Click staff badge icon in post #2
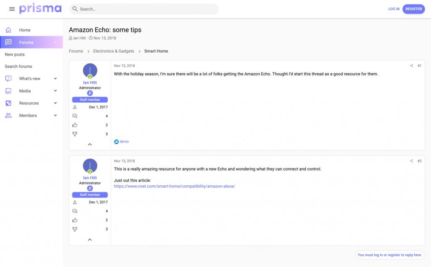The image size is (431, 267). click(x=90, y=188)
